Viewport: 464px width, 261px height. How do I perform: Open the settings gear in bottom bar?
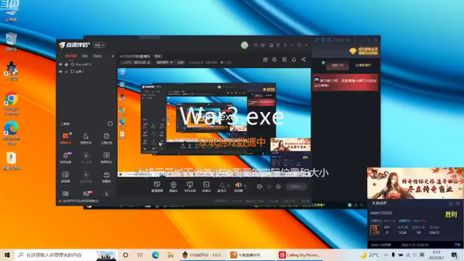[x=278, y=186]
